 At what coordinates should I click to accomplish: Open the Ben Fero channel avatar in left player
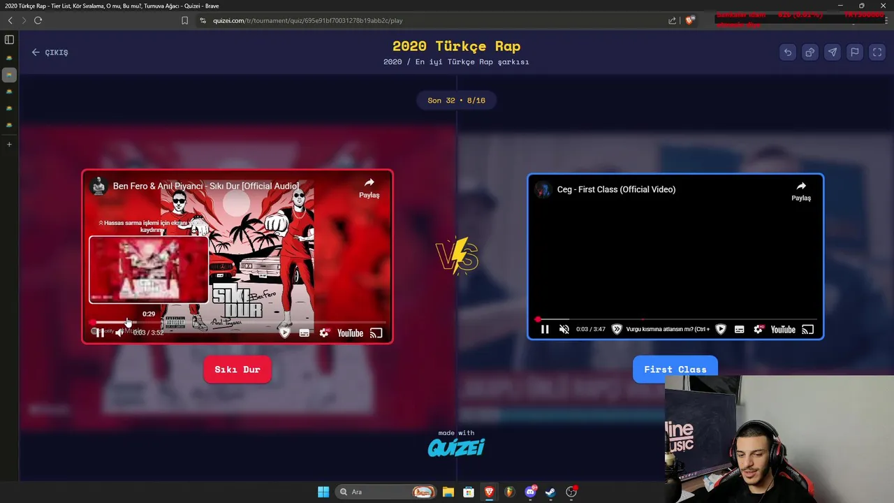(98, 186)
